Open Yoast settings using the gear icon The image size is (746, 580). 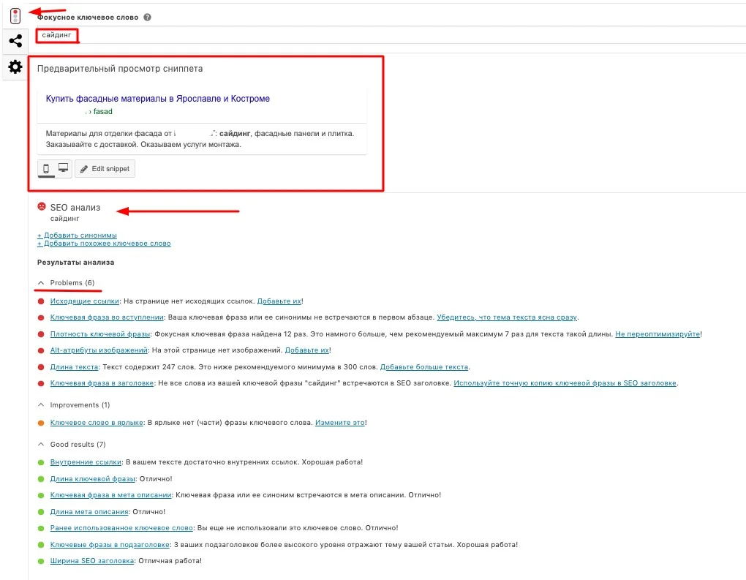click(15, 67)
